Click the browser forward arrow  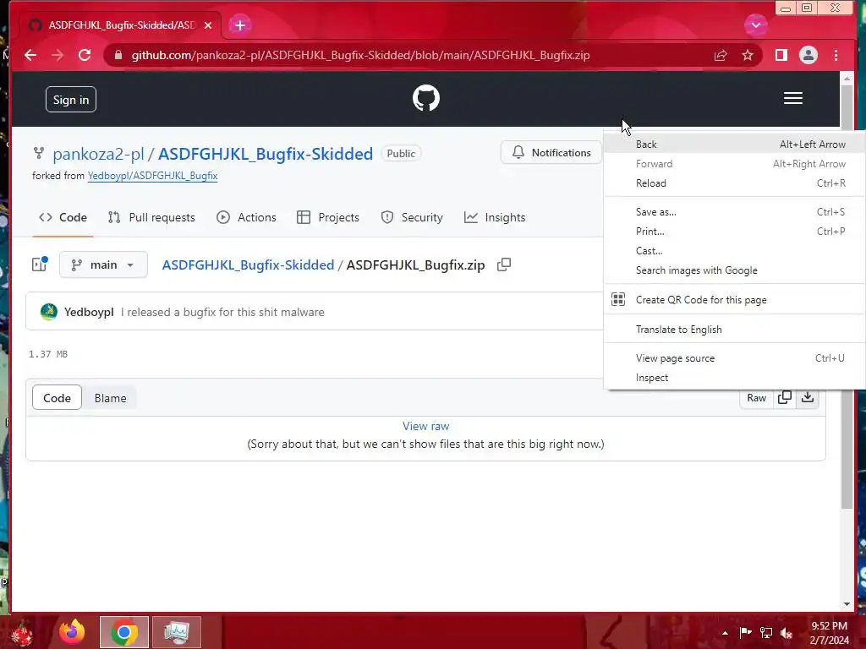tap(58, 55)
